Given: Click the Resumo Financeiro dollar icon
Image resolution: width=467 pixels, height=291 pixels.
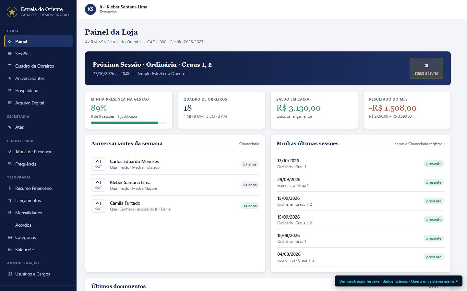Looking at the screenshot, I should tap(10, 188).
